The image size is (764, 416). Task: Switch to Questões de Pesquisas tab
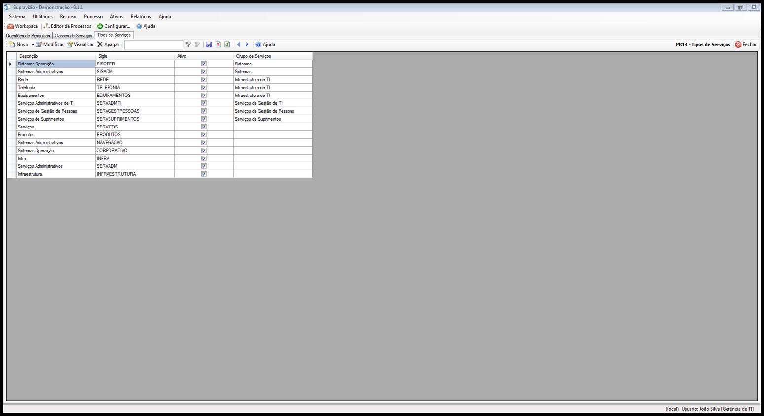[x=28, y=36]
